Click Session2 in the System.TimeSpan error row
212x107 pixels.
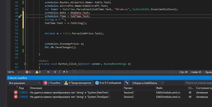[129, 97]
